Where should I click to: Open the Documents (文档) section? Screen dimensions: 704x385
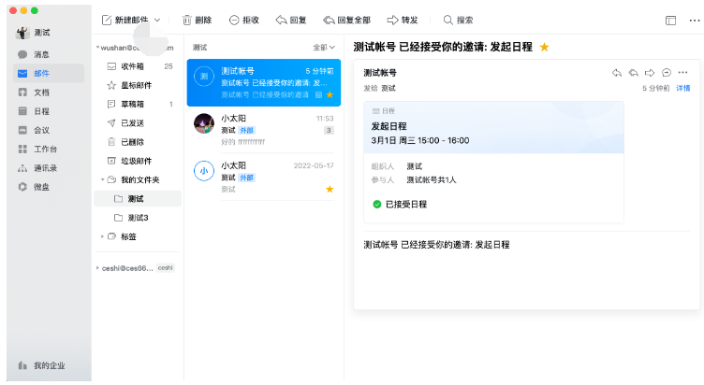(40, 93)
